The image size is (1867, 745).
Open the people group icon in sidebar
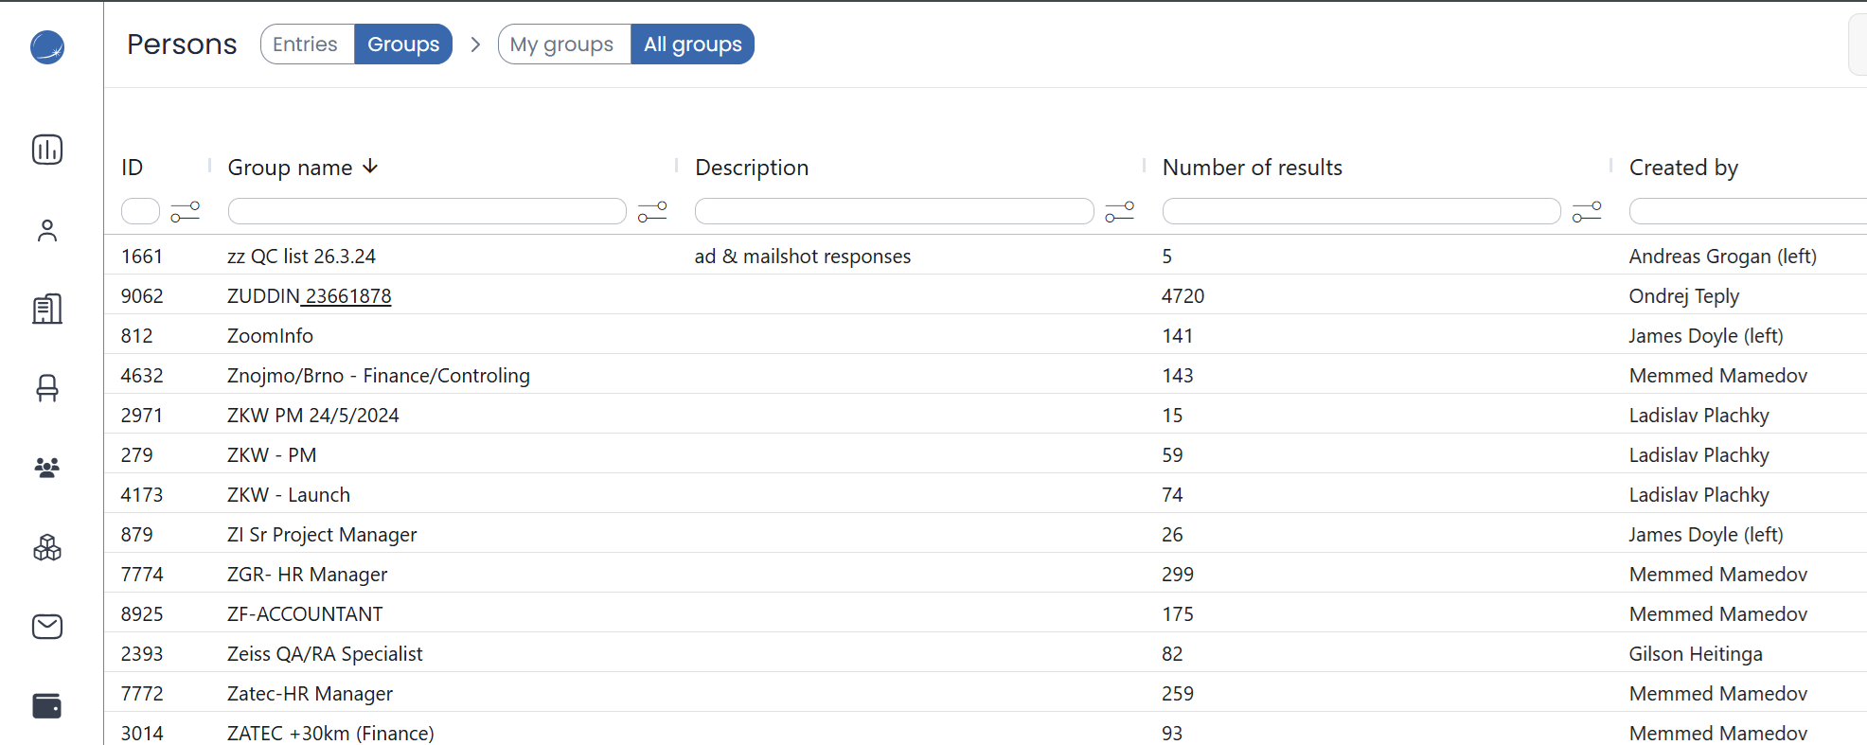pos(47,467)
